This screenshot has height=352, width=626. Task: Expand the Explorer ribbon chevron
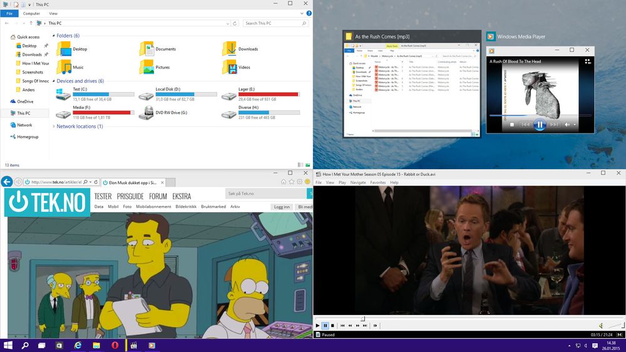click(302, 13)
